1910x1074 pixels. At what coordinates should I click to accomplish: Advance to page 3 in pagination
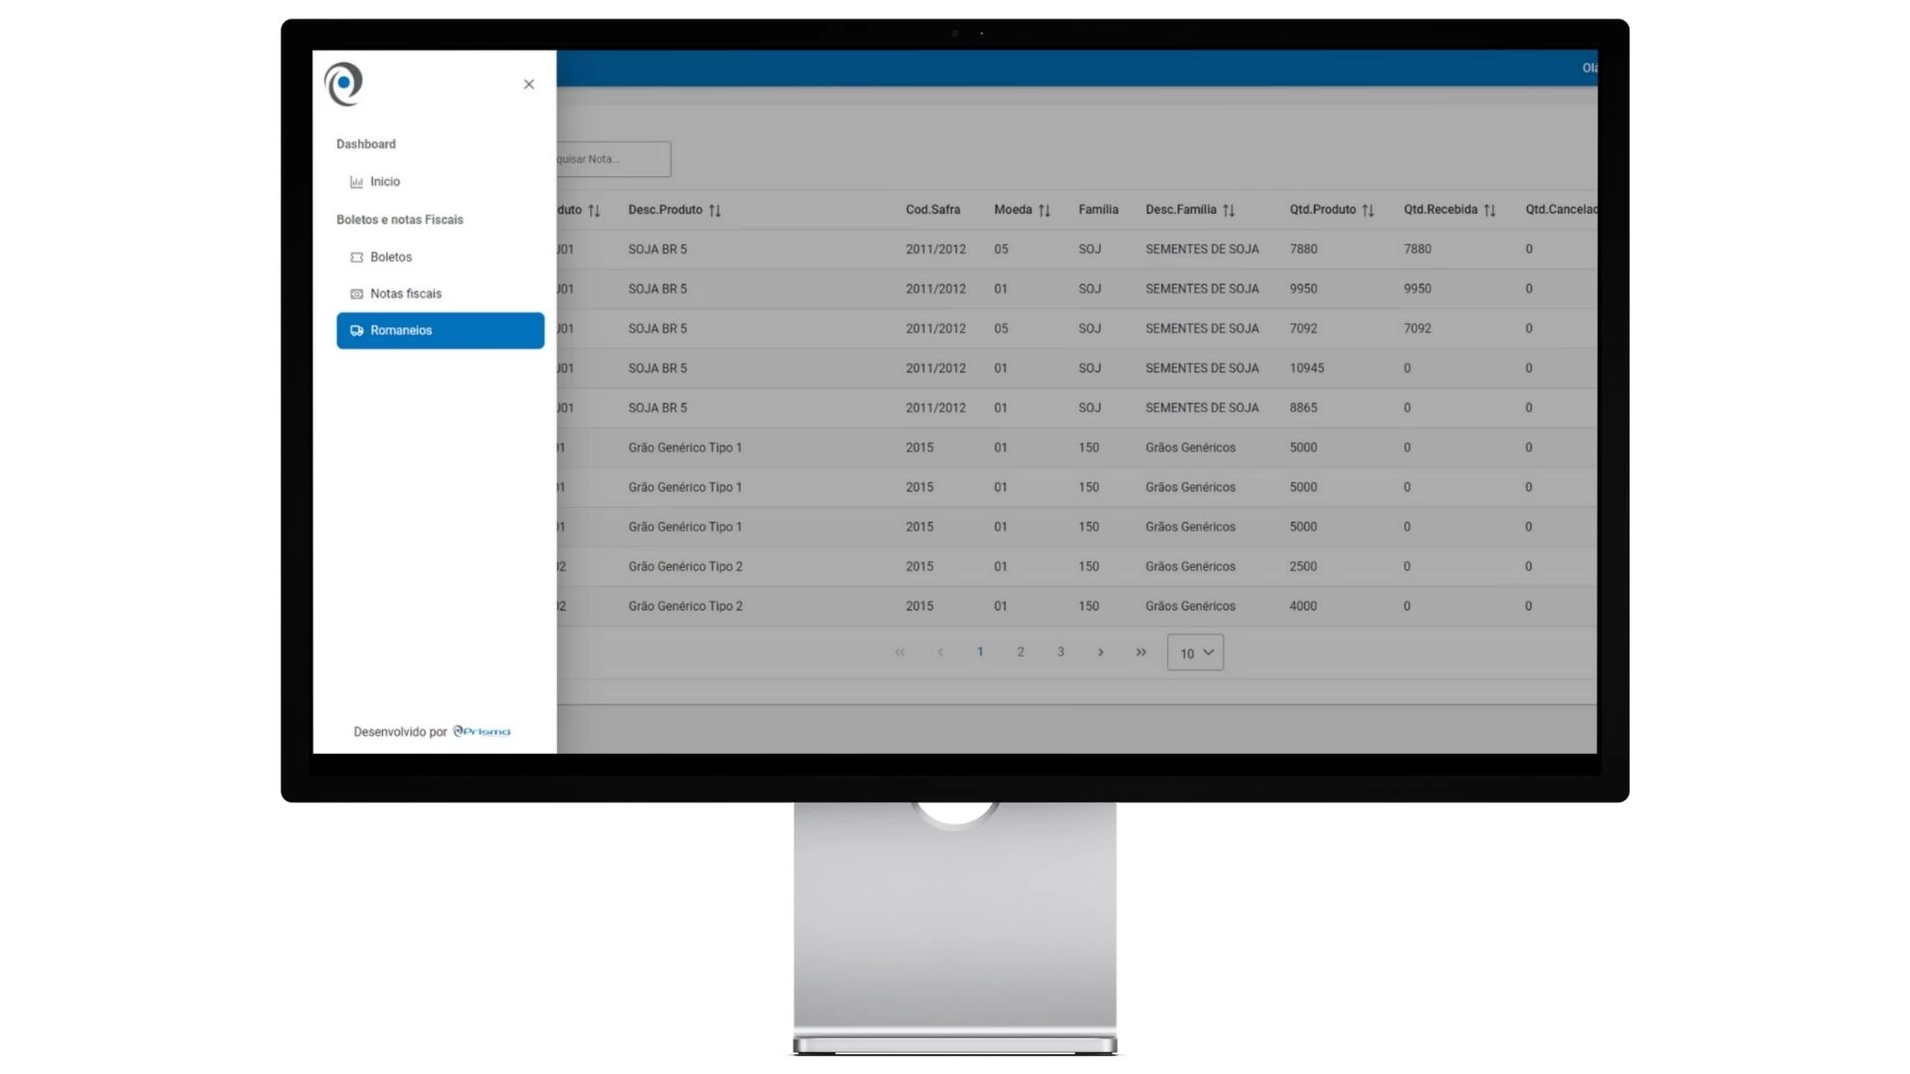[x=1060, y=652]
